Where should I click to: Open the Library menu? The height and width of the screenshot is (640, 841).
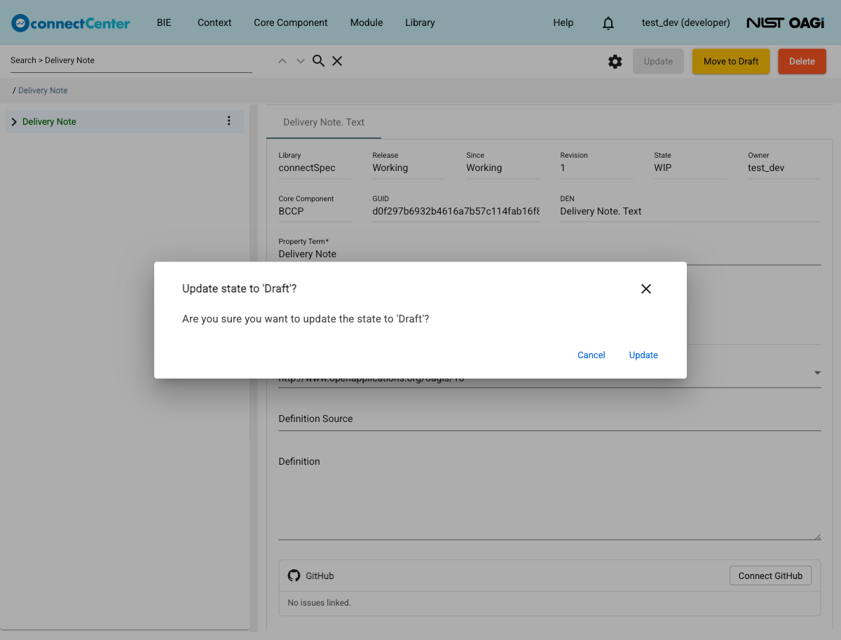420,22
